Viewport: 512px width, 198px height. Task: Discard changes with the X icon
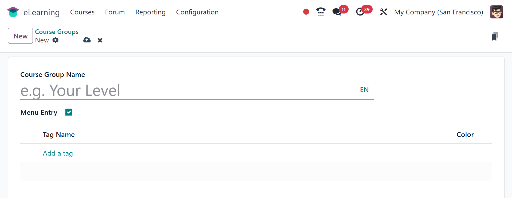pyautogui.click(x=100, y=40)
